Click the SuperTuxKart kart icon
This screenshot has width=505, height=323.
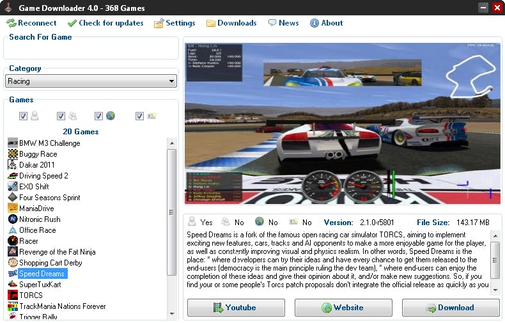tap(13, 285)
